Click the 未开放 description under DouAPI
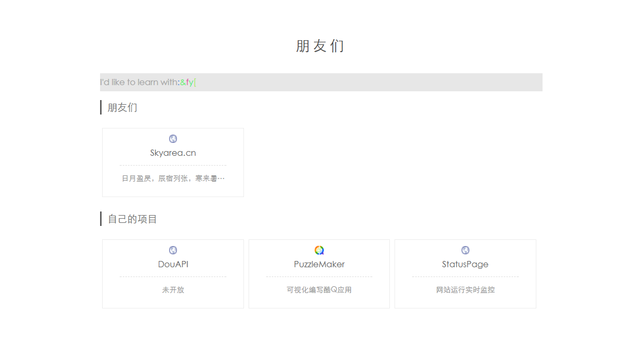The width and height of the screenshot is (623, 342). [x=173, y=290]
